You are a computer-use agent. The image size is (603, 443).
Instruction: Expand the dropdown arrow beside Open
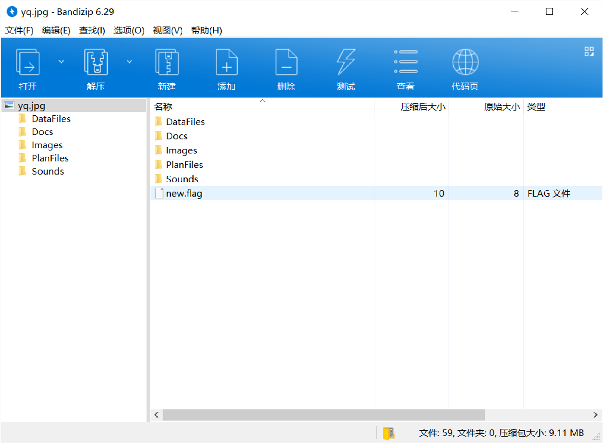(x=61, y=62)
